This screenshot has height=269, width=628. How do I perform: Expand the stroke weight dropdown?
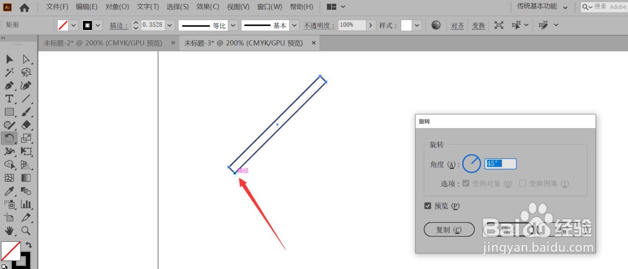(170, 25)
